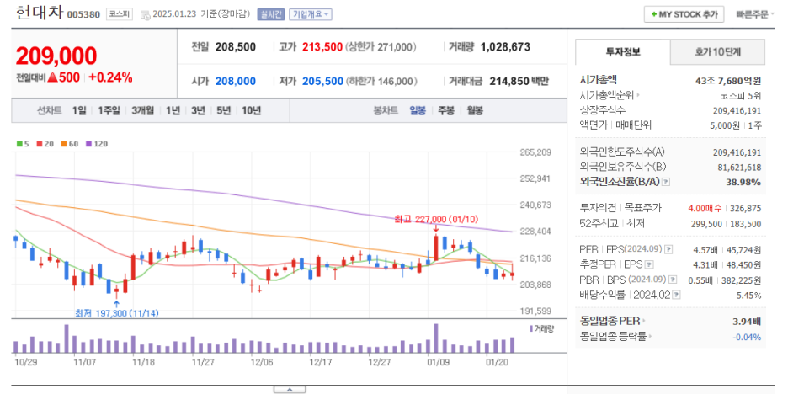Click the 시가 value 208,000
Screen dimensions: 788x394
click(236, 81)
